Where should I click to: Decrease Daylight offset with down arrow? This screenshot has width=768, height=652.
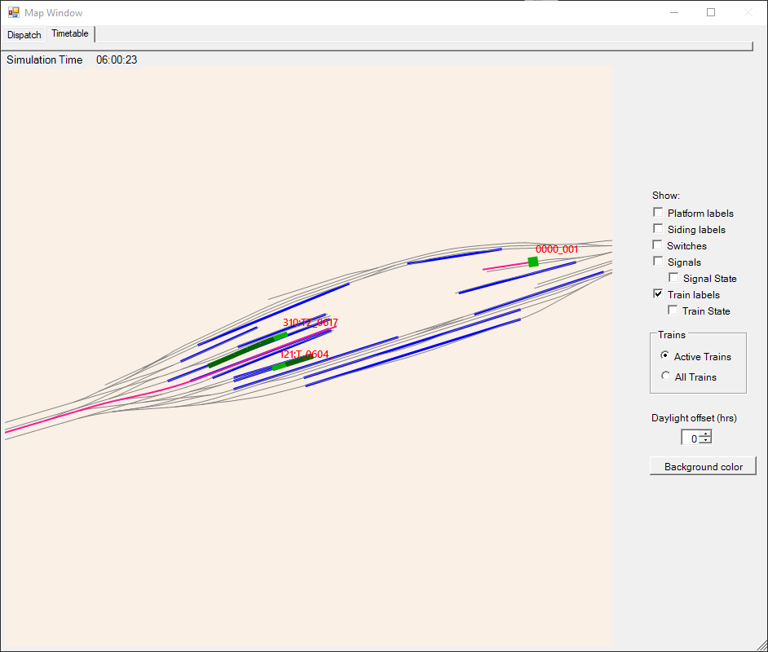pyautogui.click(x=705, y=441)
